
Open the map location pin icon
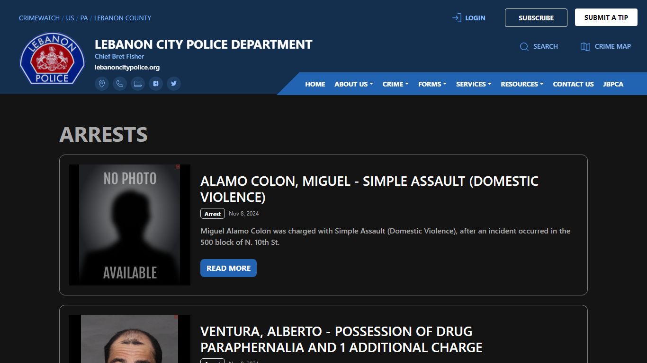(x=102, y=84)
